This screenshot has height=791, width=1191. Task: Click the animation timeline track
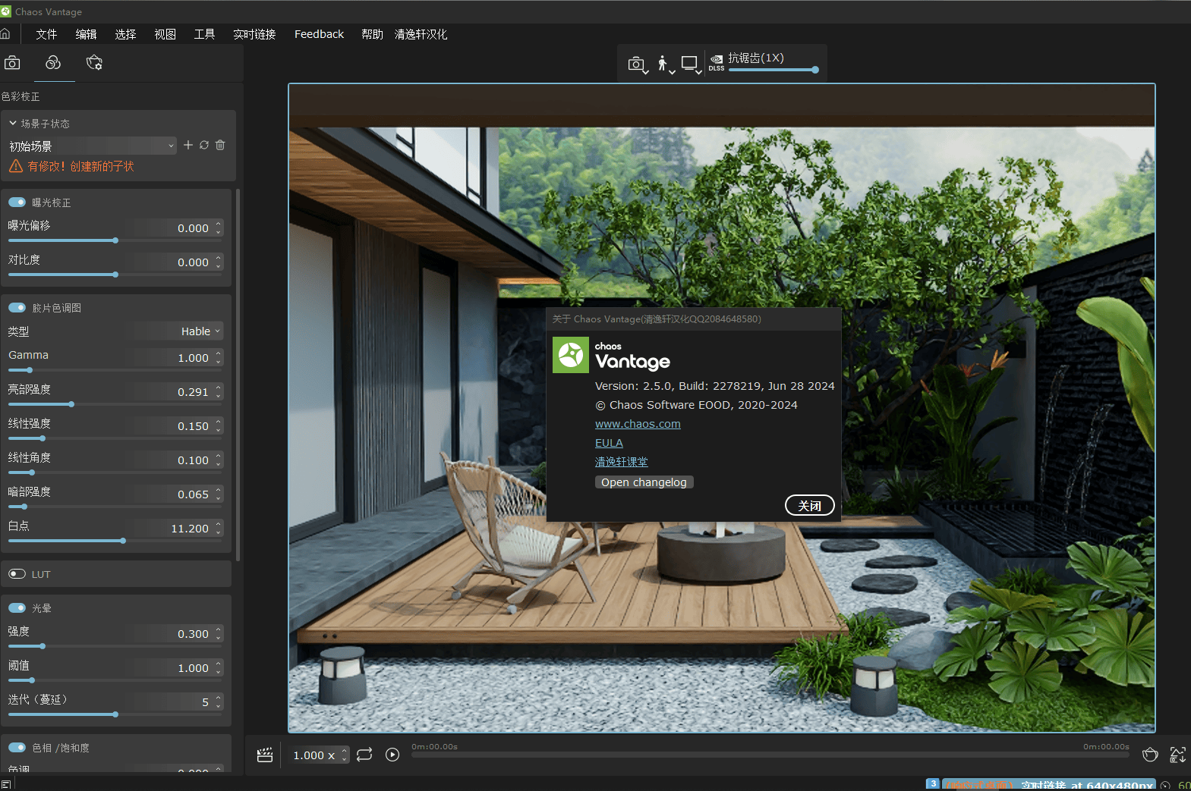tap(770, 755)
